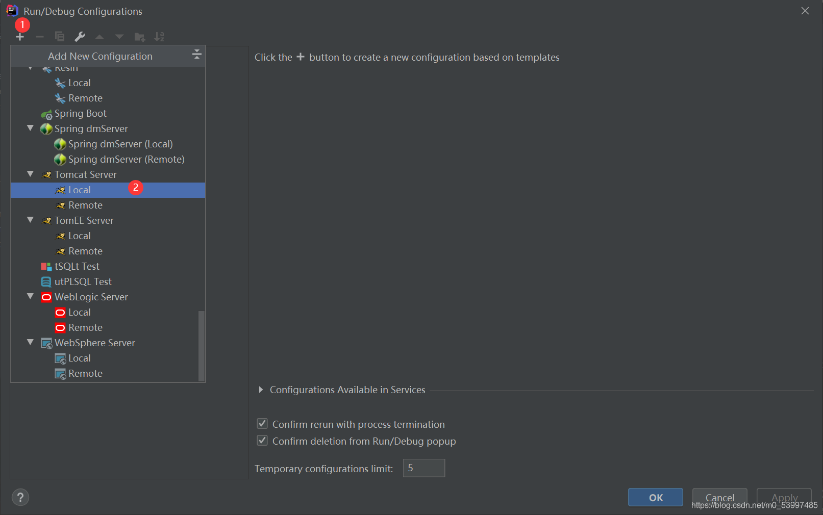
Task: Click the tSQLt Test icon
Action: 46,267
